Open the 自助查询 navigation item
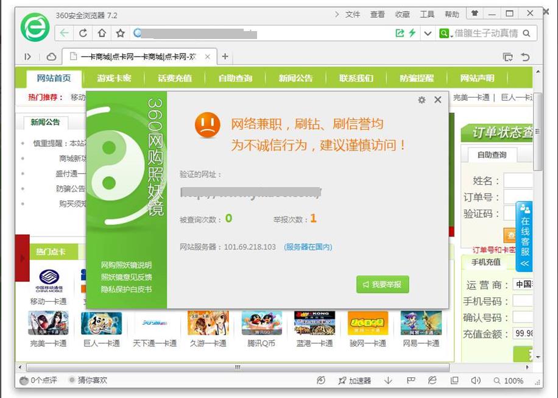The height and width of the screenshot is (398, 558). click(235, 78)
